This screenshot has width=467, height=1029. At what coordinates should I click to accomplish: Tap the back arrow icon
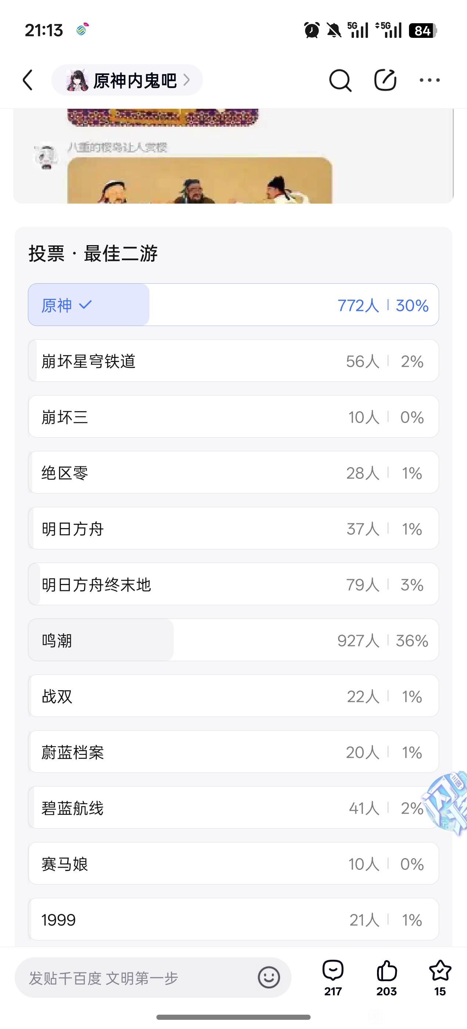[x=28, y=80]
